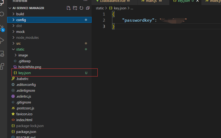Open the .editorconfig file
This screenshot has width=221, height=138.
coord(49,85)
